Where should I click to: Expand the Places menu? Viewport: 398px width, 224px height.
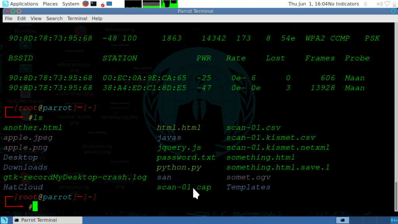(x=50, y=4)
